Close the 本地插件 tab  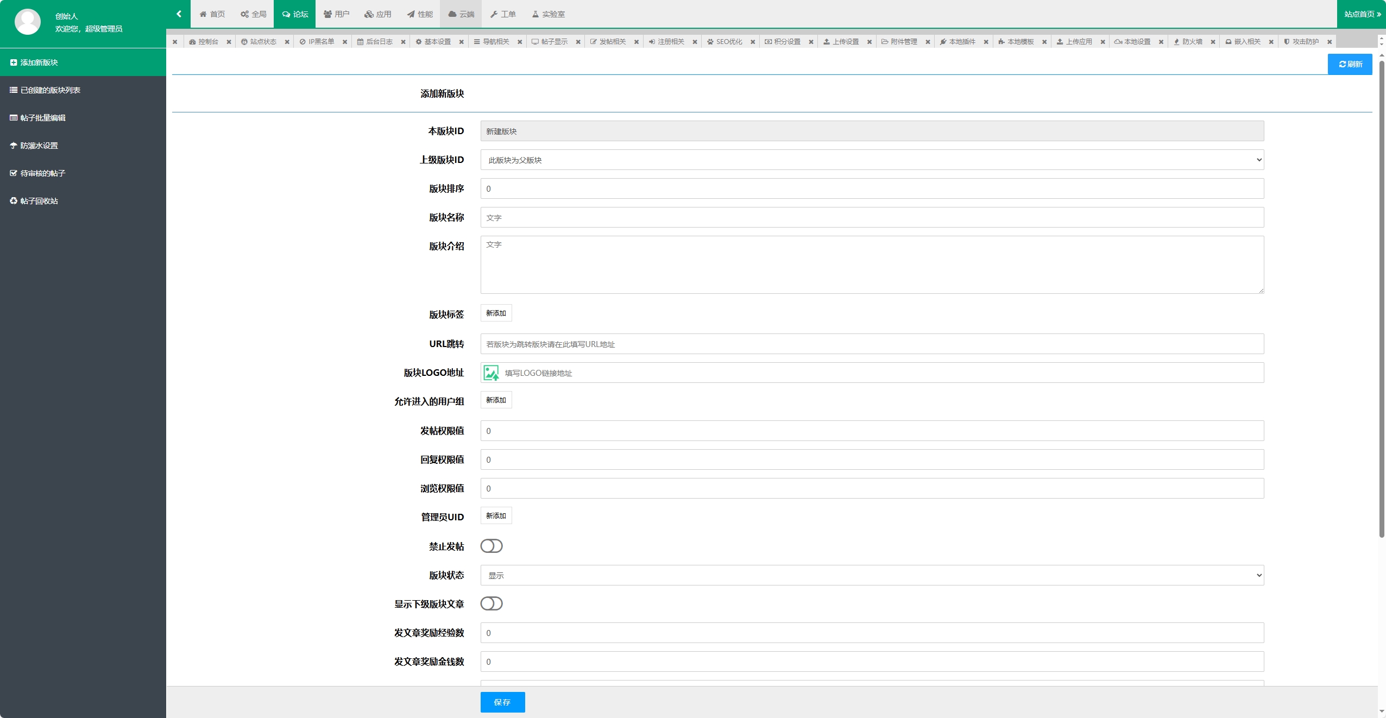click(x=986, y=42)
